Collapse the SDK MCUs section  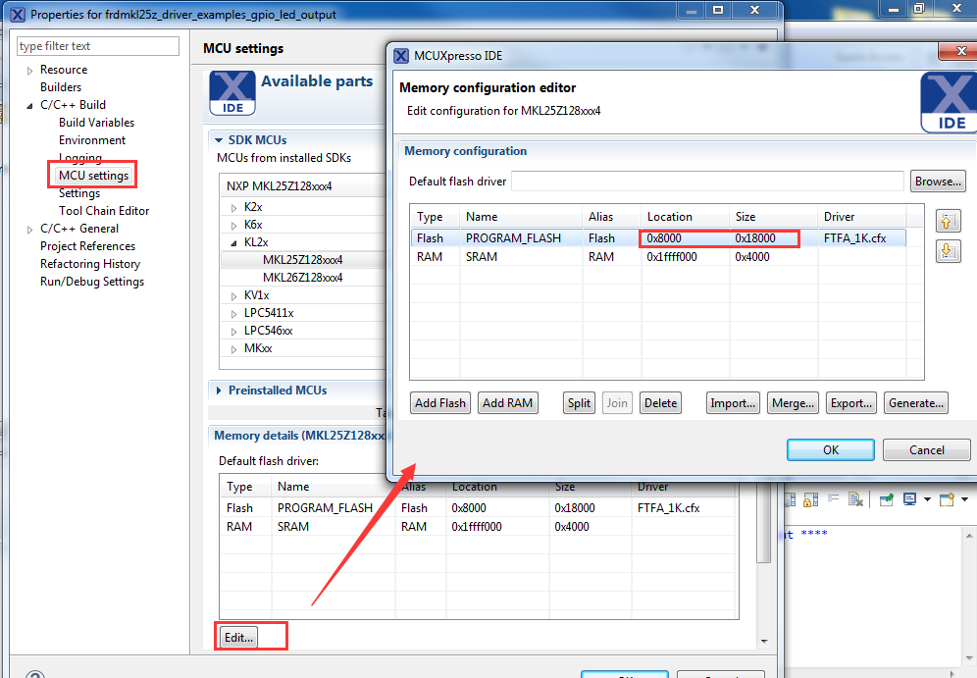tap(218, 140)
